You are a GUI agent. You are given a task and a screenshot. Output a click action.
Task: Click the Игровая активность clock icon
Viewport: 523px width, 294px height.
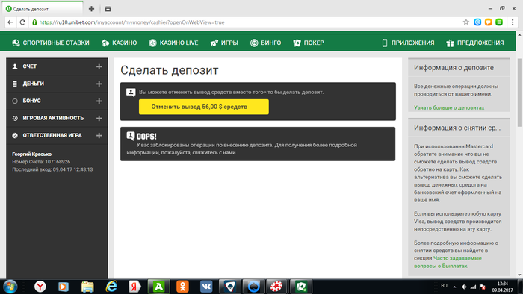[x=15, y=118]
